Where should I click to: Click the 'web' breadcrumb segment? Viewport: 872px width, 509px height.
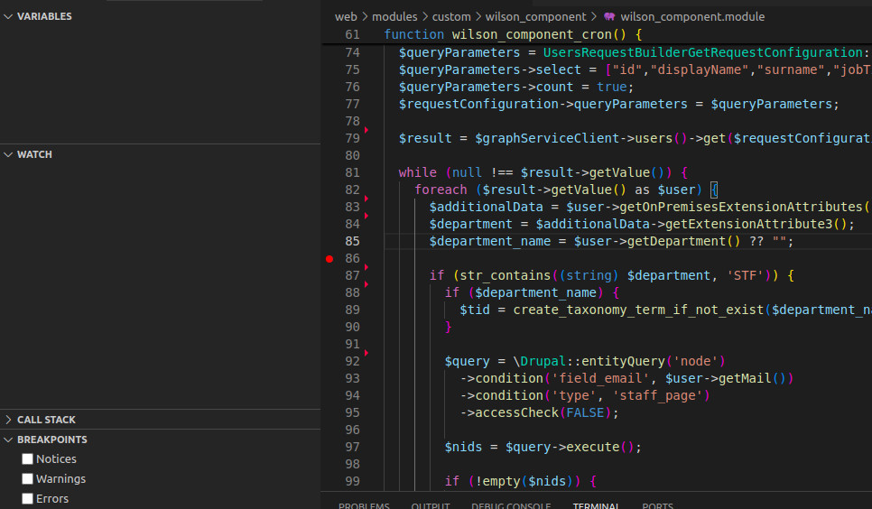pyautogui.click(x=346, y=16)
